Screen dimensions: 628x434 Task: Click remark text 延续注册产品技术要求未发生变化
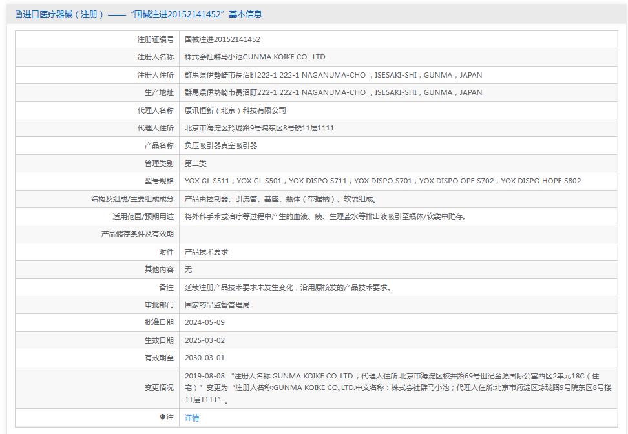point(288,287)
